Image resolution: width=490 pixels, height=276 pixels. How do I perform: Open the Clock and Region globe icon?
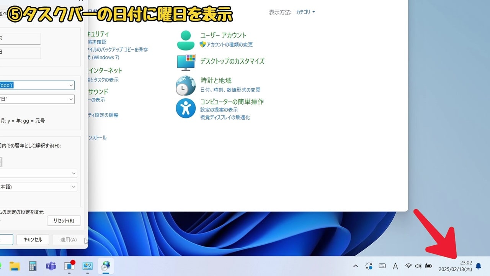tap(186, 85)
